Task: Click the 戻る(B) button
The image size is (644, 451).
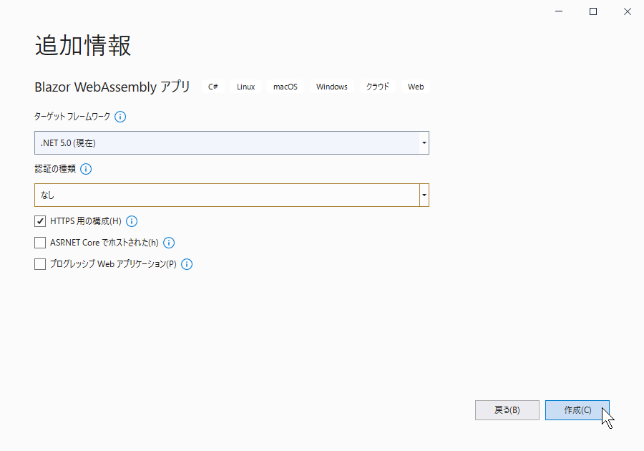Action: tap(507, 410)
